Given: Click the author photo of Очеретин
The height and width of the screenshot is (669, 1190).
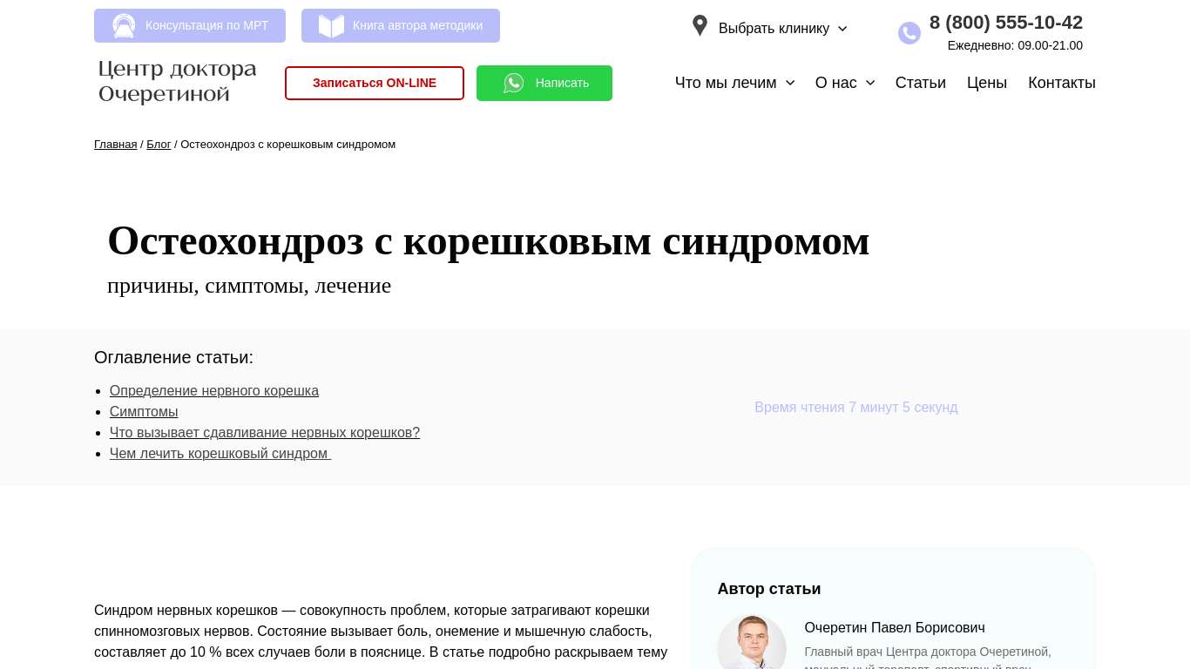Looking at the screenshot, I should (x=751, y=645).
